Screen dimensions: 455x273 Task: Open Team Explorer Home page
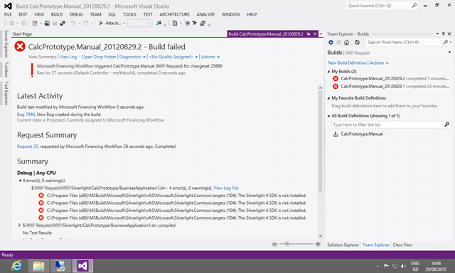346,43
